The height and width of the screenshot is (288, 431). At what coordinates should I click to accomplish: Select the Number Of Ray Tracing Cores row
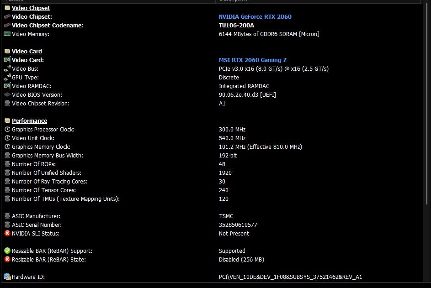pos(49,182)
